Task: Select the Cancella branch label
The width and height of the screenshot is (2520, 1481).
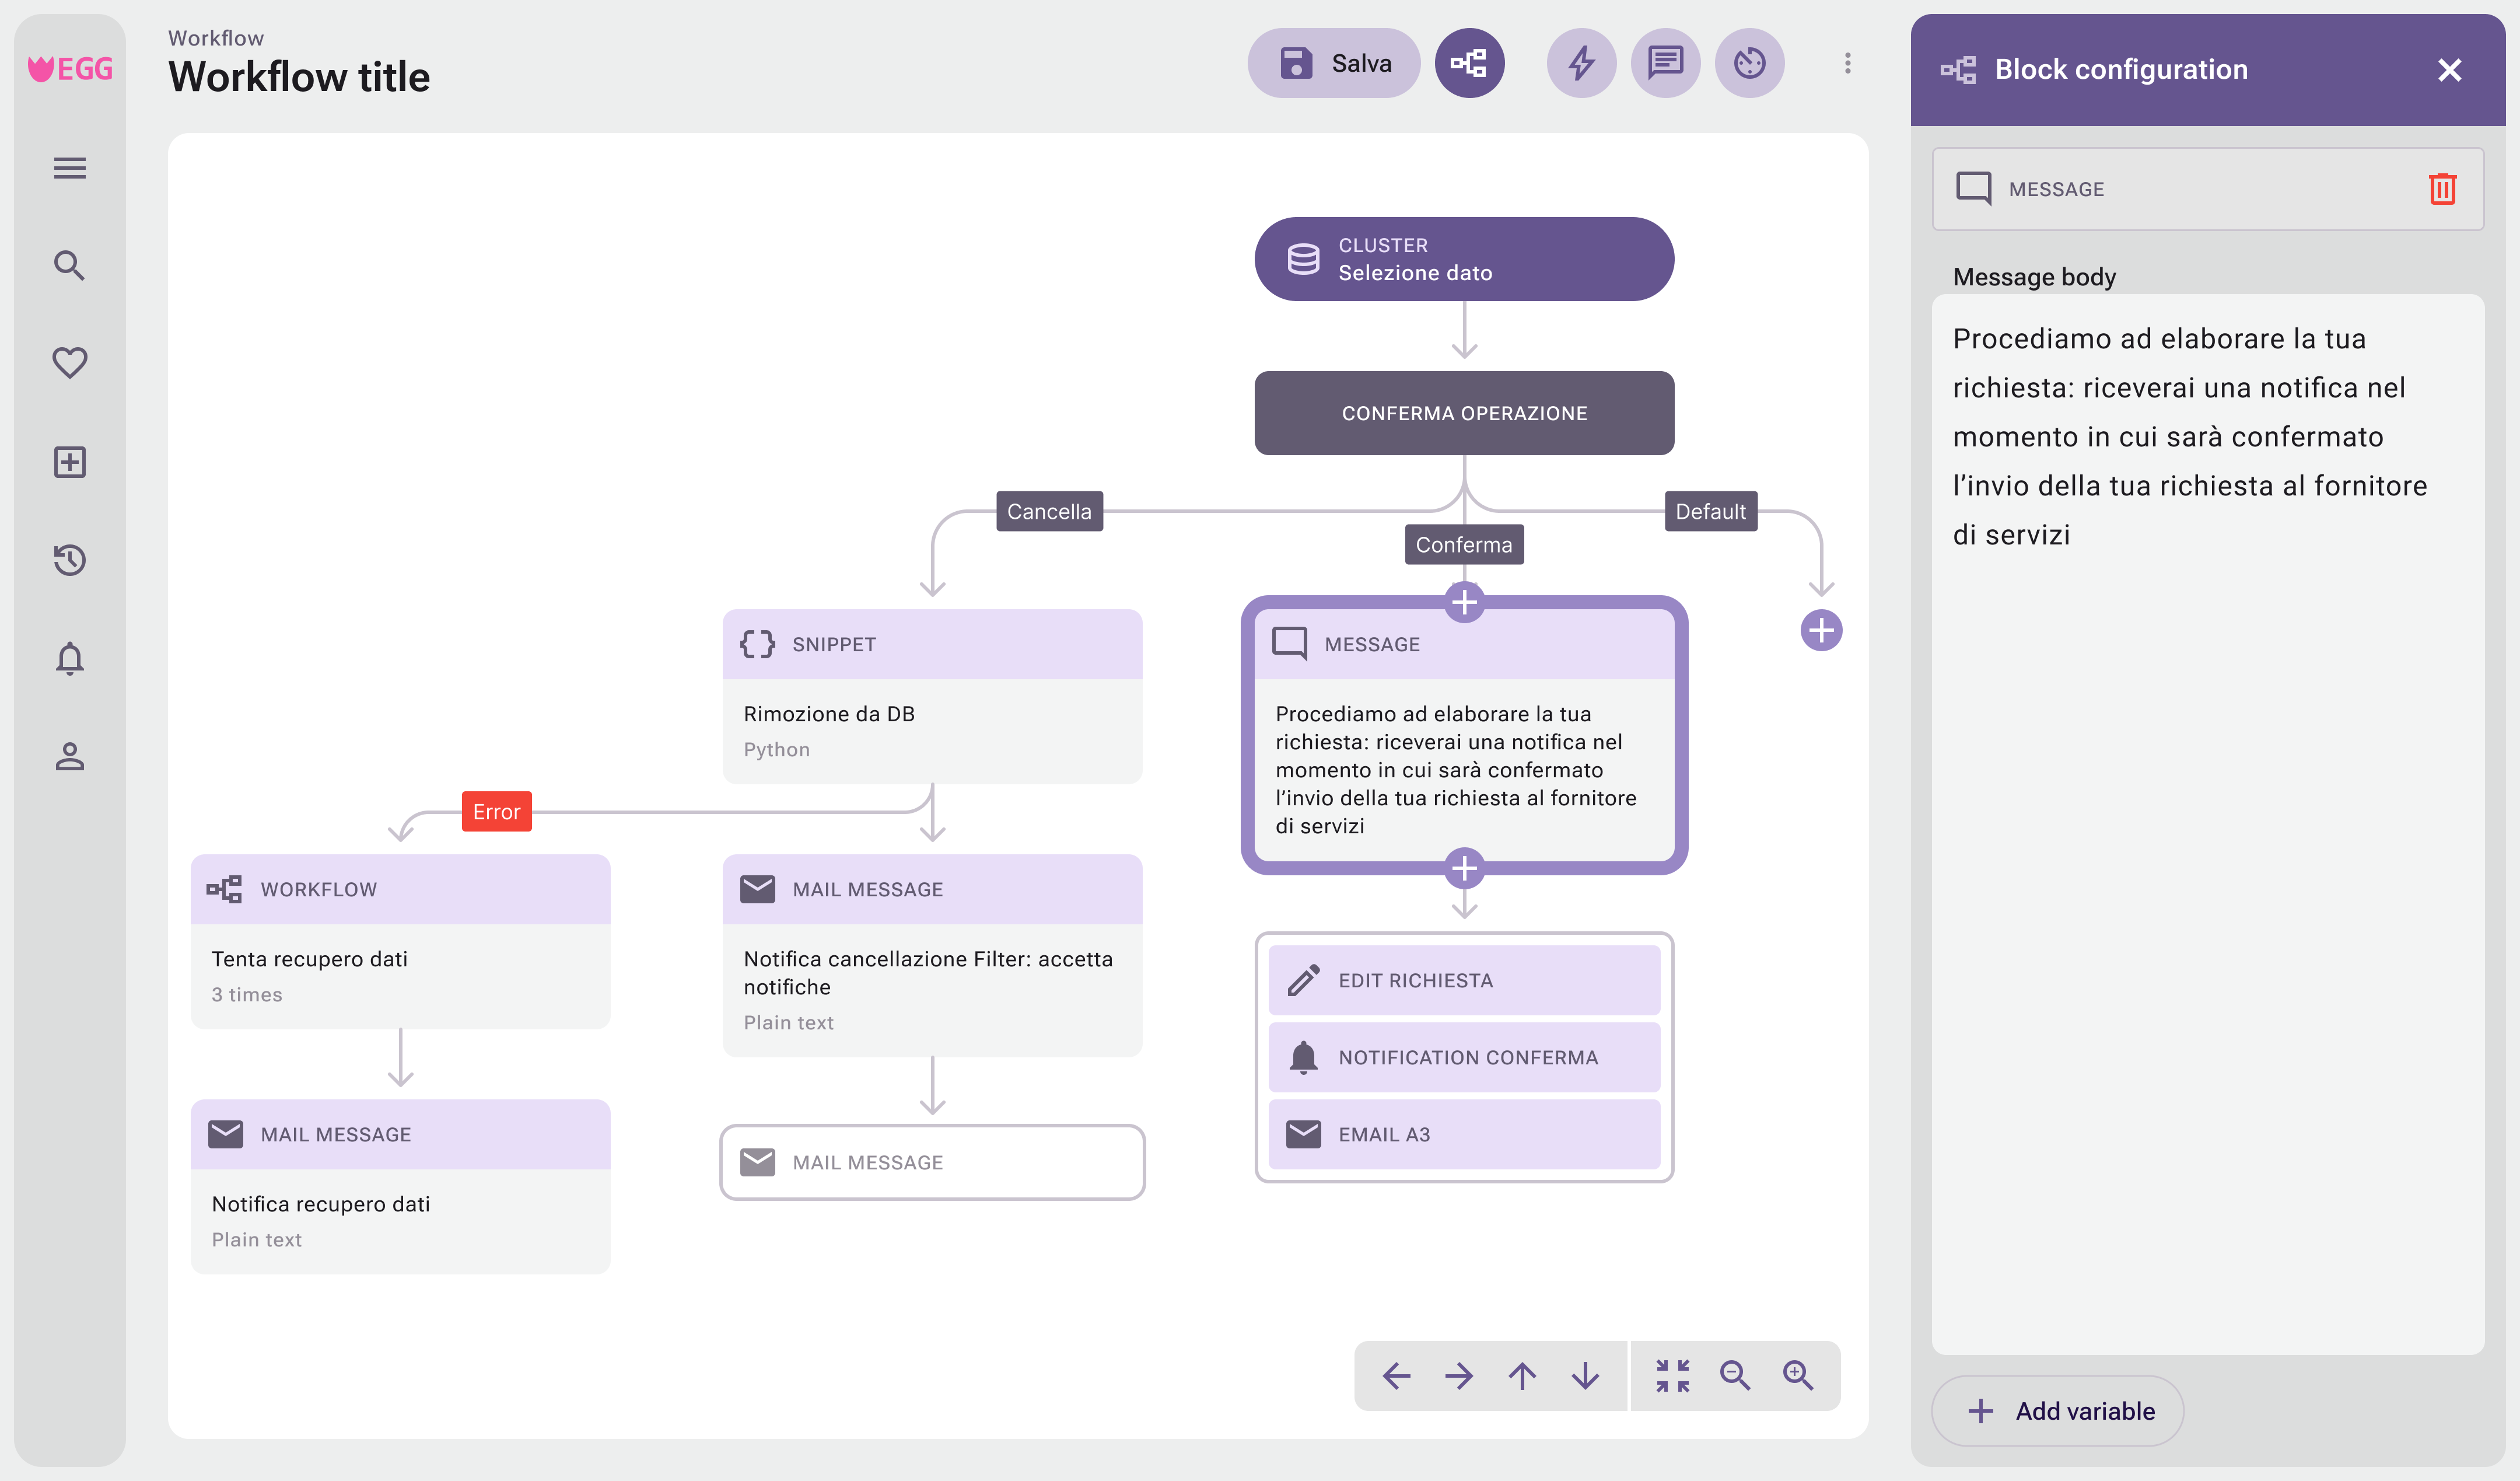Action: (1049, 511)
